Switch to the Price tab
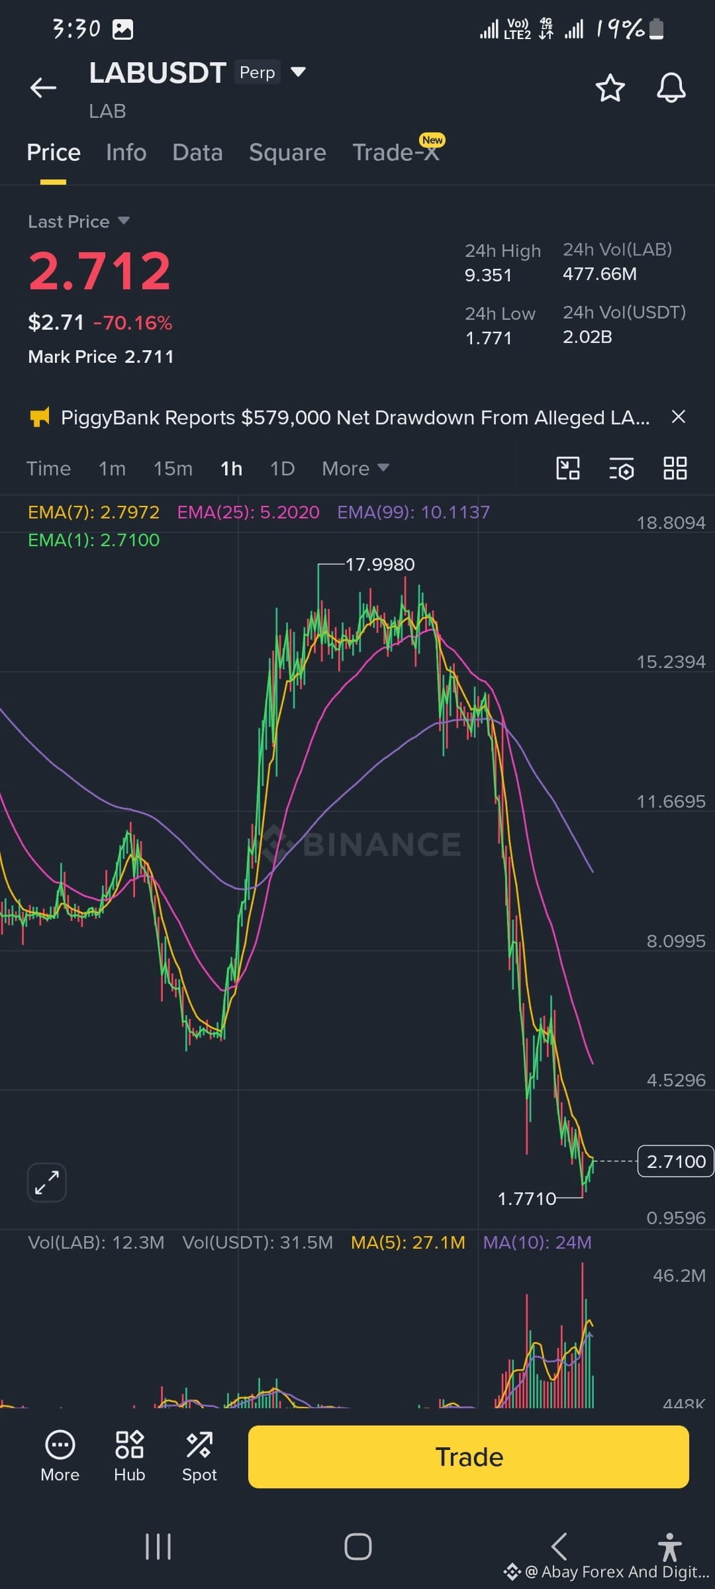Viewport: 715px width, 1589px height. [54, 152]
